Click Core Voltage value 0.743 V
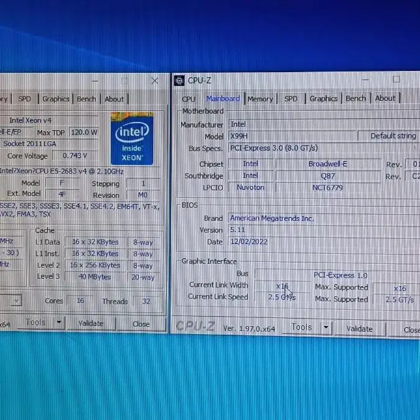Screen dimensions: 420x420 point(75,156)
